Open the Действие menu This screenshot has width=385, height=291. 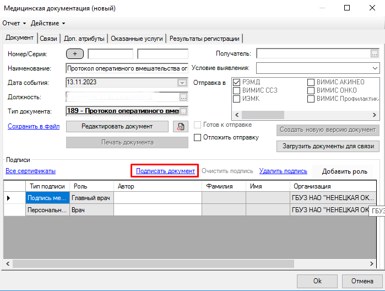[x=48, y=23]
